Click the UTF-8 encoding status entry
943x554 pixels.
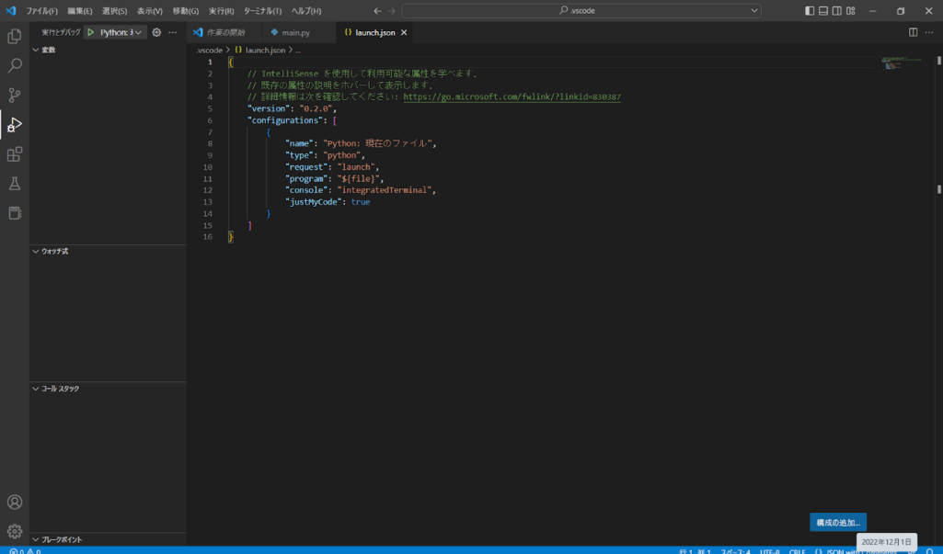click(x=770, y=550)
